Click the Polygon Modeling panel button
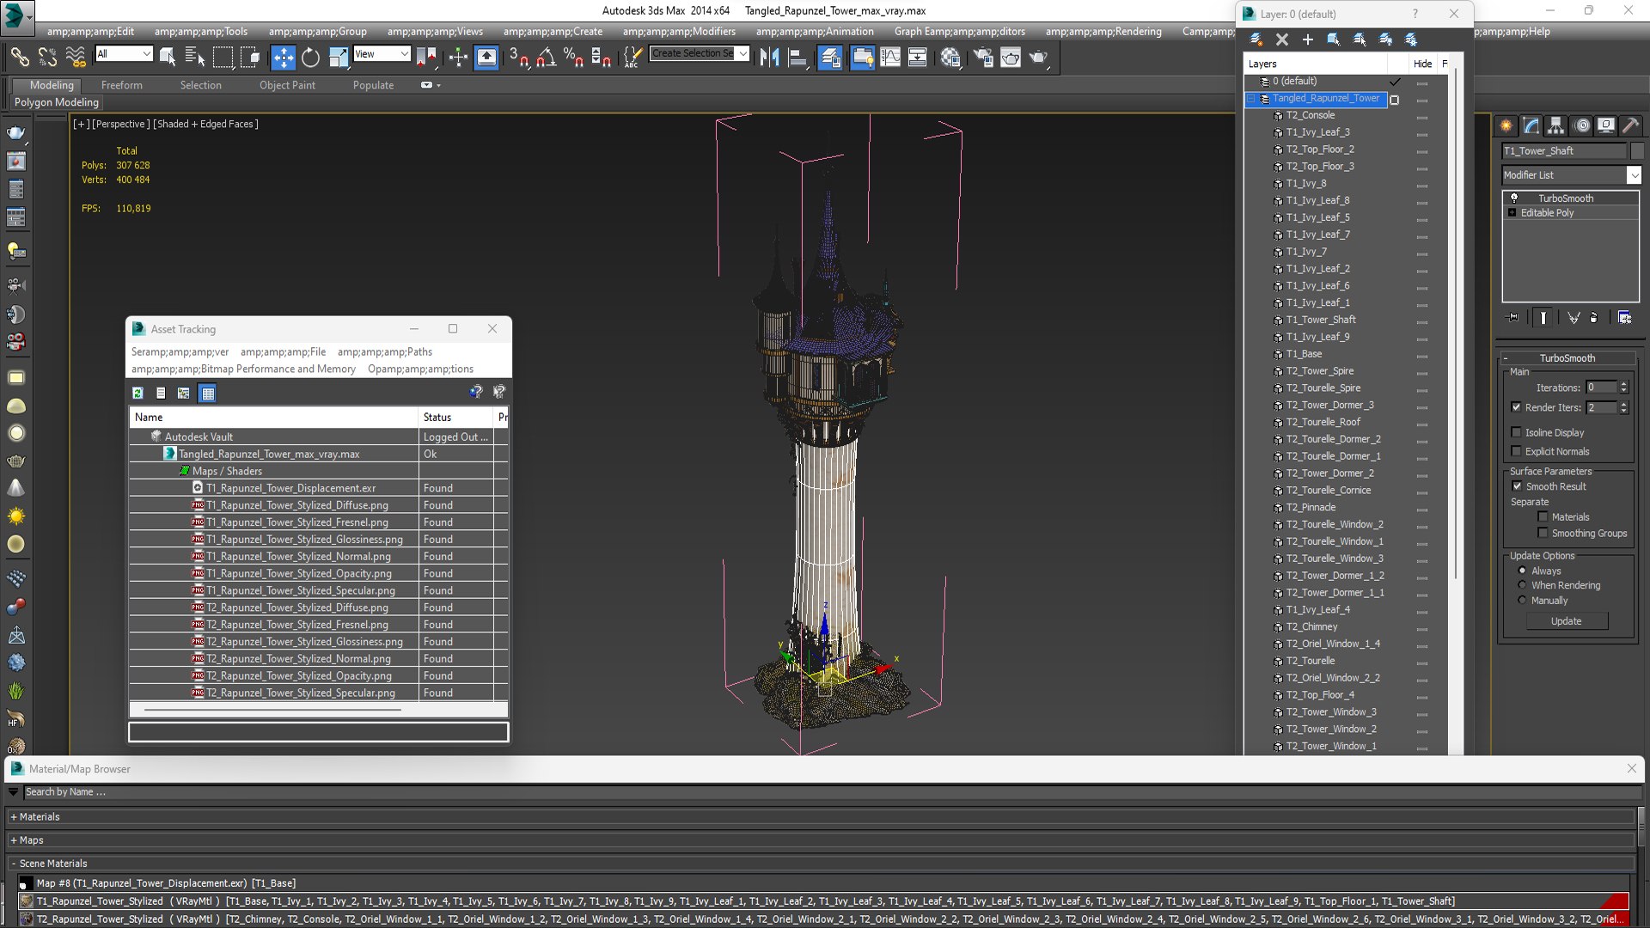 pos(57,101)
